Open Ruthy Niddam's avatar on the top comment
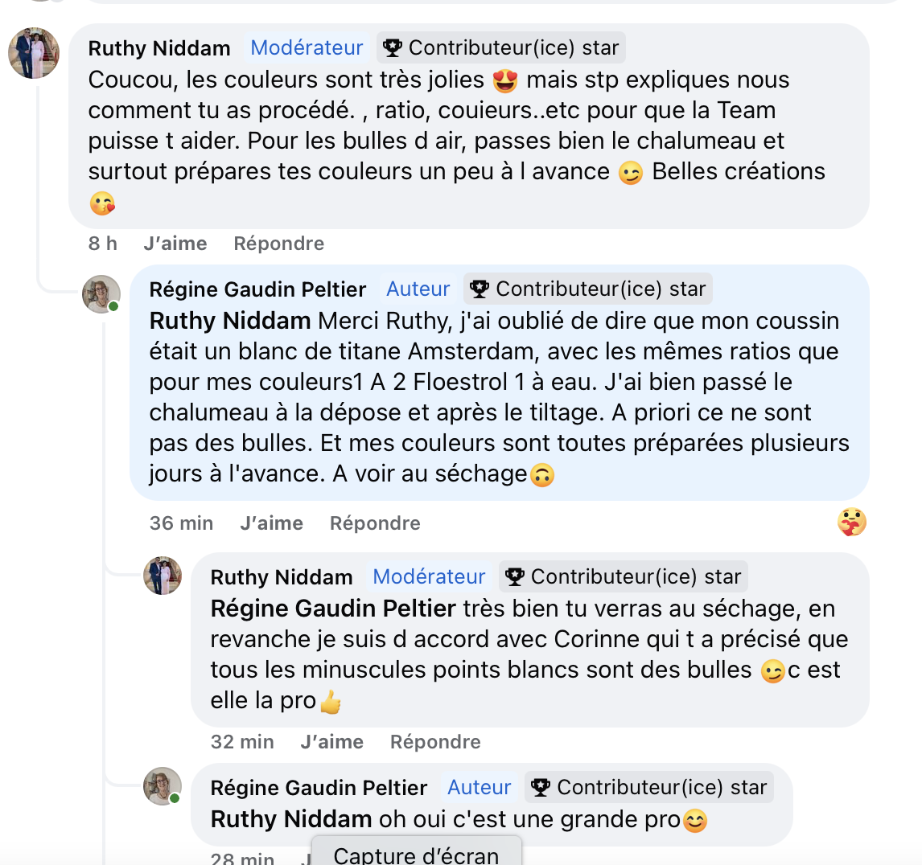Viewport: 922px width, 865px height. pos(34,53)
